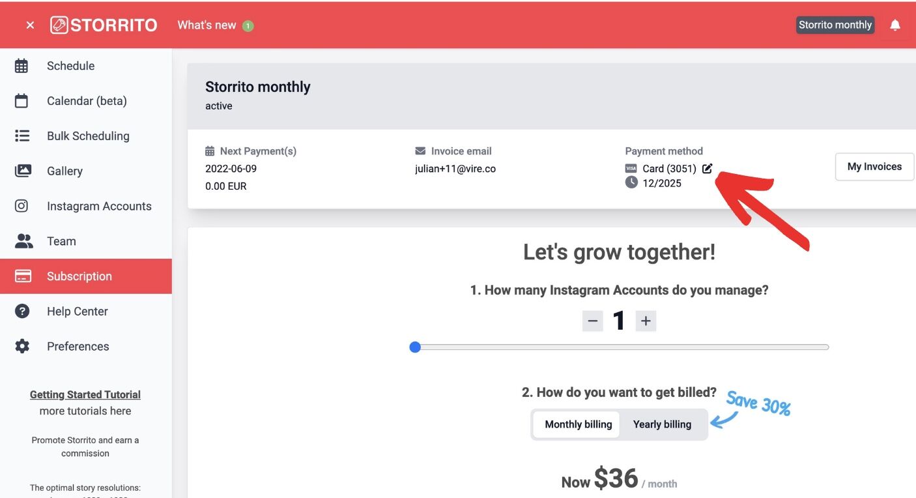
Task: Click the Preferences gear icon
Action: point(22,346)
